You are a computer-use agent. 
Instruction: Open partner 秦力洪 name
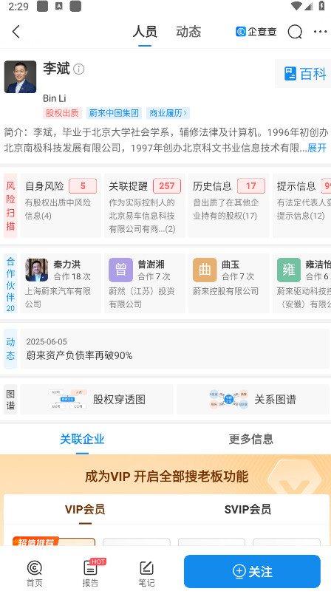pos(67,264)
